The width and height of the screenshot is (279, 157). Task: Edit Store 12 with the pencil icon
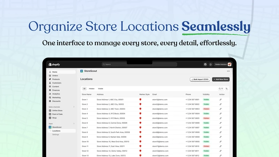220,151
